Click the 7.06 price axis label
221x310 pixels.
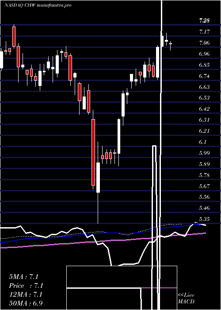point(204,43)
